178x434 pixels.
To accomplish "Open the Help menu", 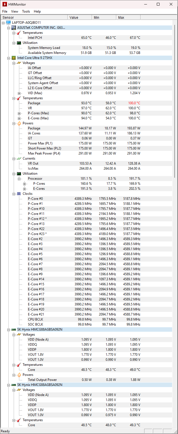I will [x=37, y=11].
